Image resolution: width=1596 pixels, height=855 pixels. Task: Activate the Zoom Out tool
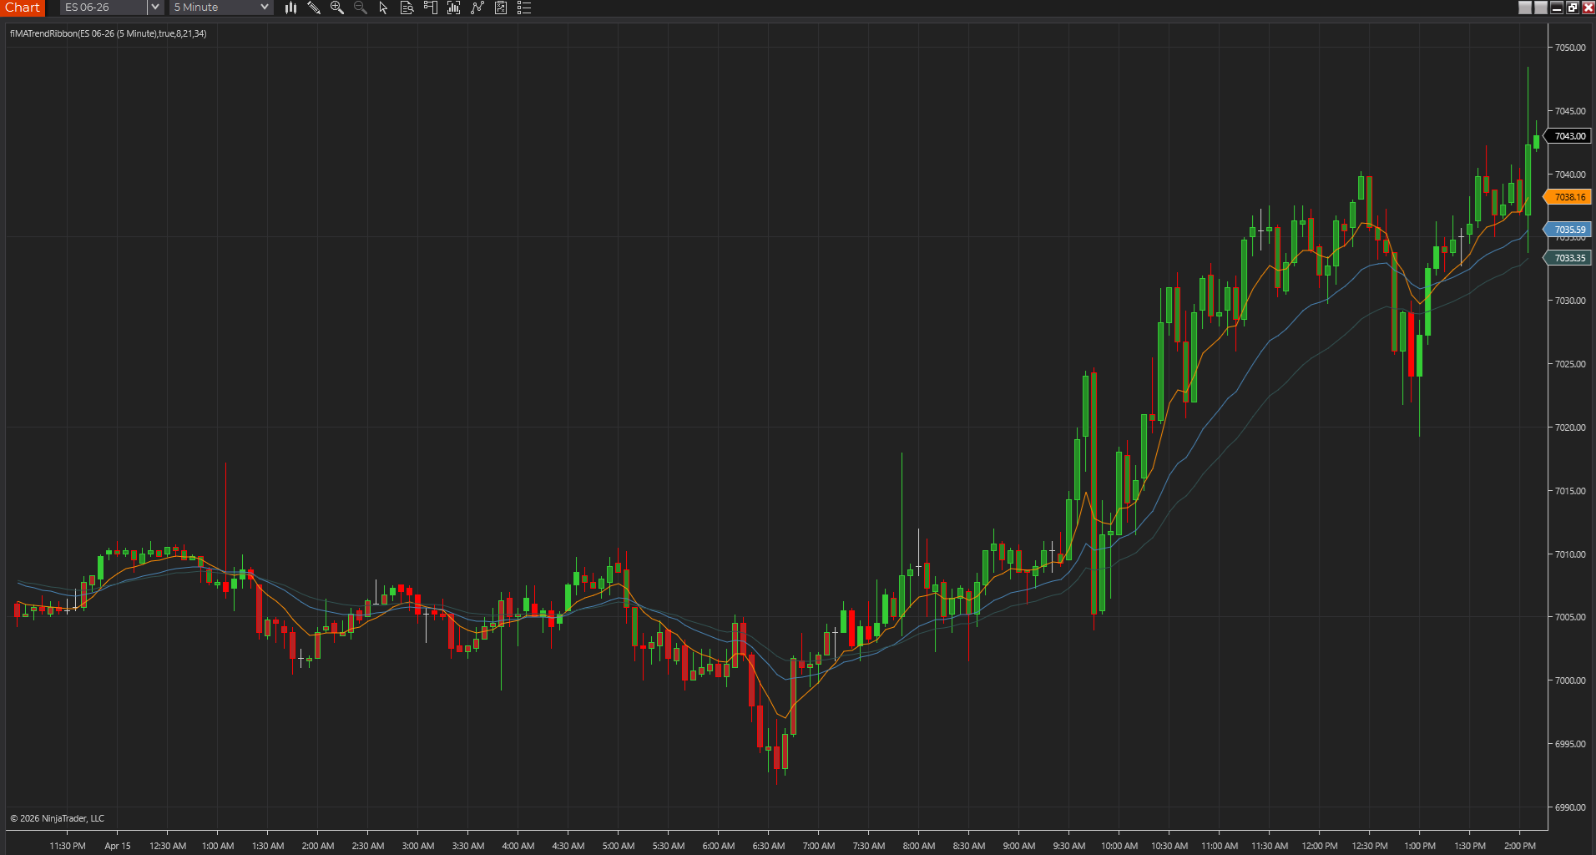coord(360,8)
